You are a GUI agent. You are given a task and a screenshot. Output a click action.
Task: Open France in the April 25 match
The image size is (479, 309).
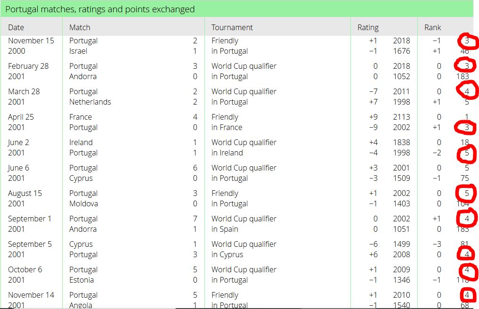click(81, 117)
